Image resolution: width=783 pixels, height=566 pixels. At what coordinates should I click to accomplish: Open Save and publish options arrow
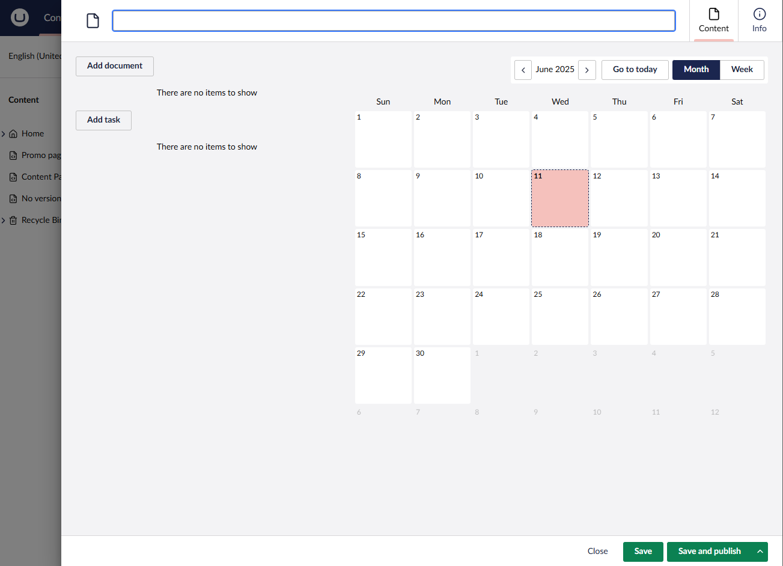(760, 552)
